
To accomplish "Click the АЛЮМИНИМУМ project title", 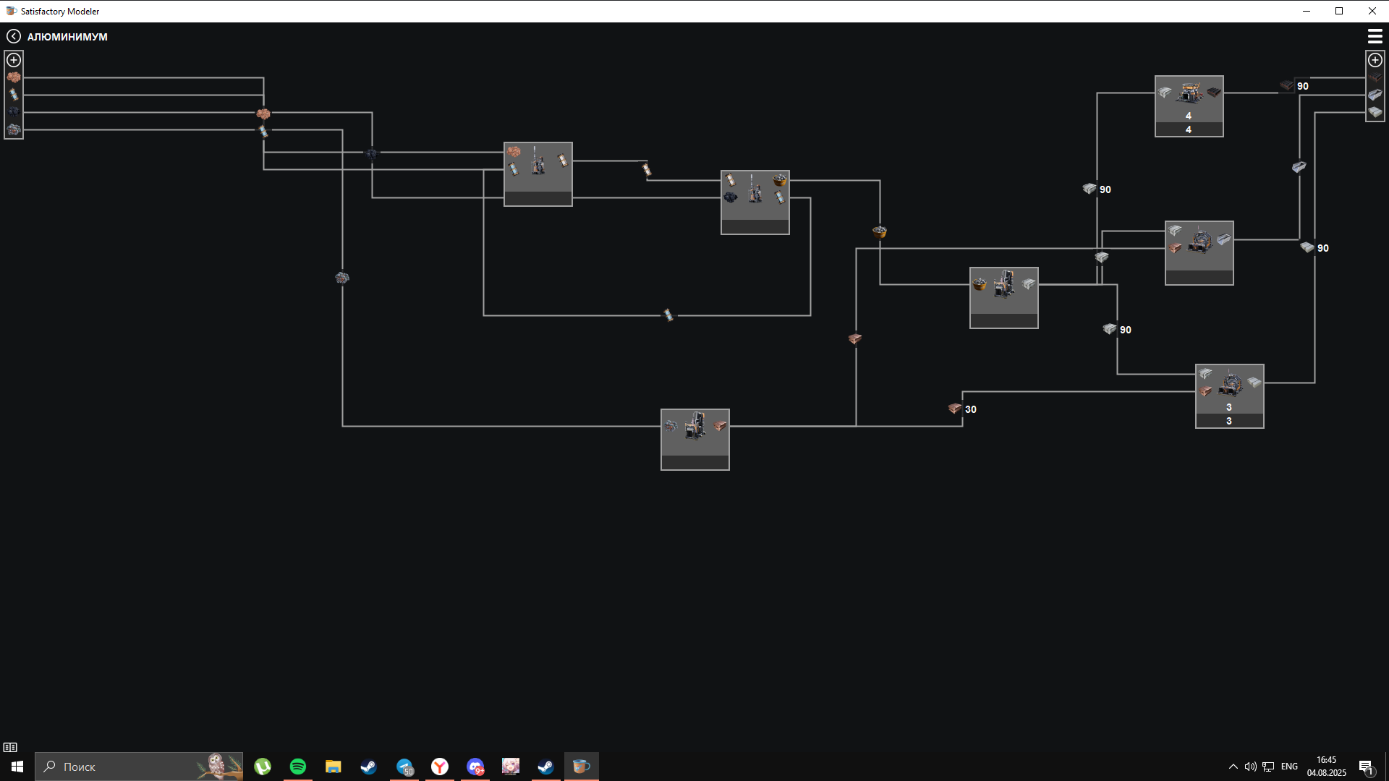I will pyautogui.click(x=67, y=37).
